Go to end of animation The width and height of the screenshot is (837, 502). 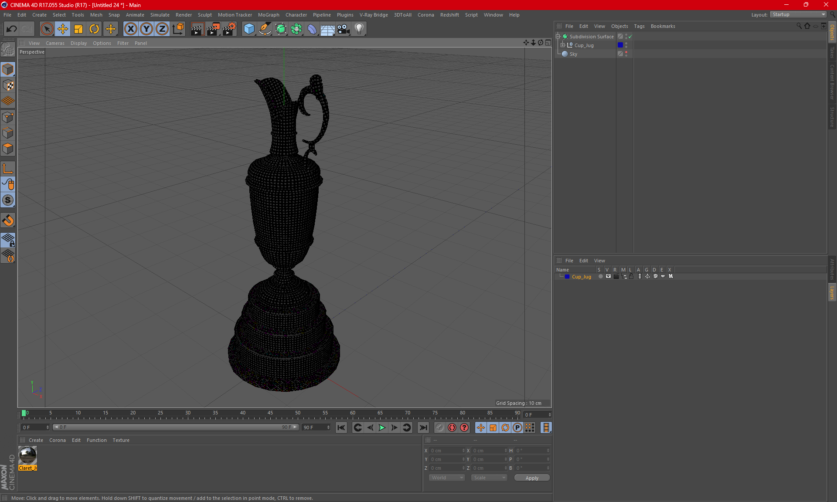[x=423, y=427]
